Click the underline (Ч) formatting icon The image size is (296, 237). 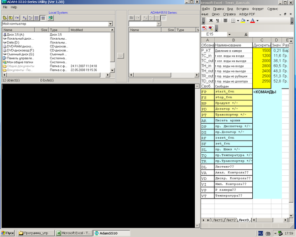[218, 21]
